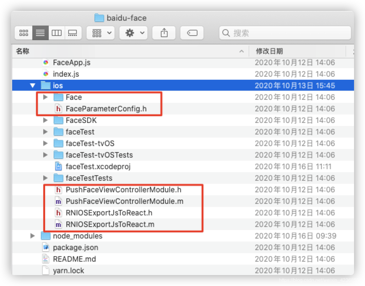Select the faceTest.xcodeproj file name
Image resolution: width=365 pixels, height=286 pixels.
[x=98, y=166]
